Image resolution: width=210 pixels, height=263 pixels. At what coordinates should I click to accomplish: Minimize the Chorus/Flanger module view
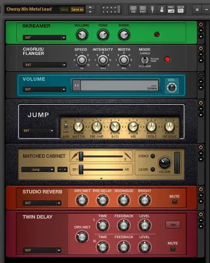coord(201,54)
